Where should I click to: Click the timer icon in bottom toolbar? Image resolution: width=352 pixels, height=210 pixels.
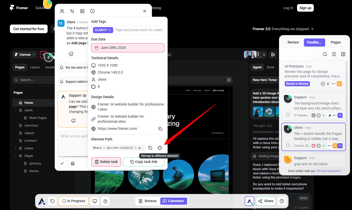(x=105, y=201)
